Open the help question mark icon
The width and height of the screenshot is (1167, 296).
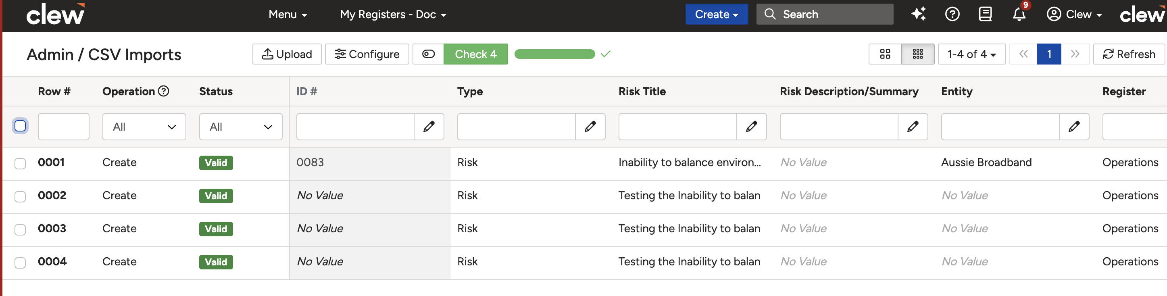click(952, 14)
